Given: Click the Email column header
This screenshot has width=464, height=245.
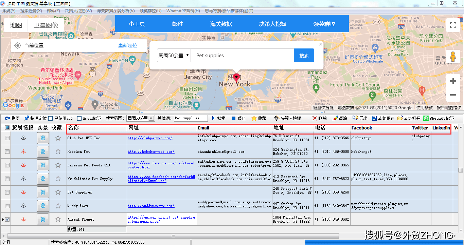Looking at the screenshot, I should (x=234, y=128).
